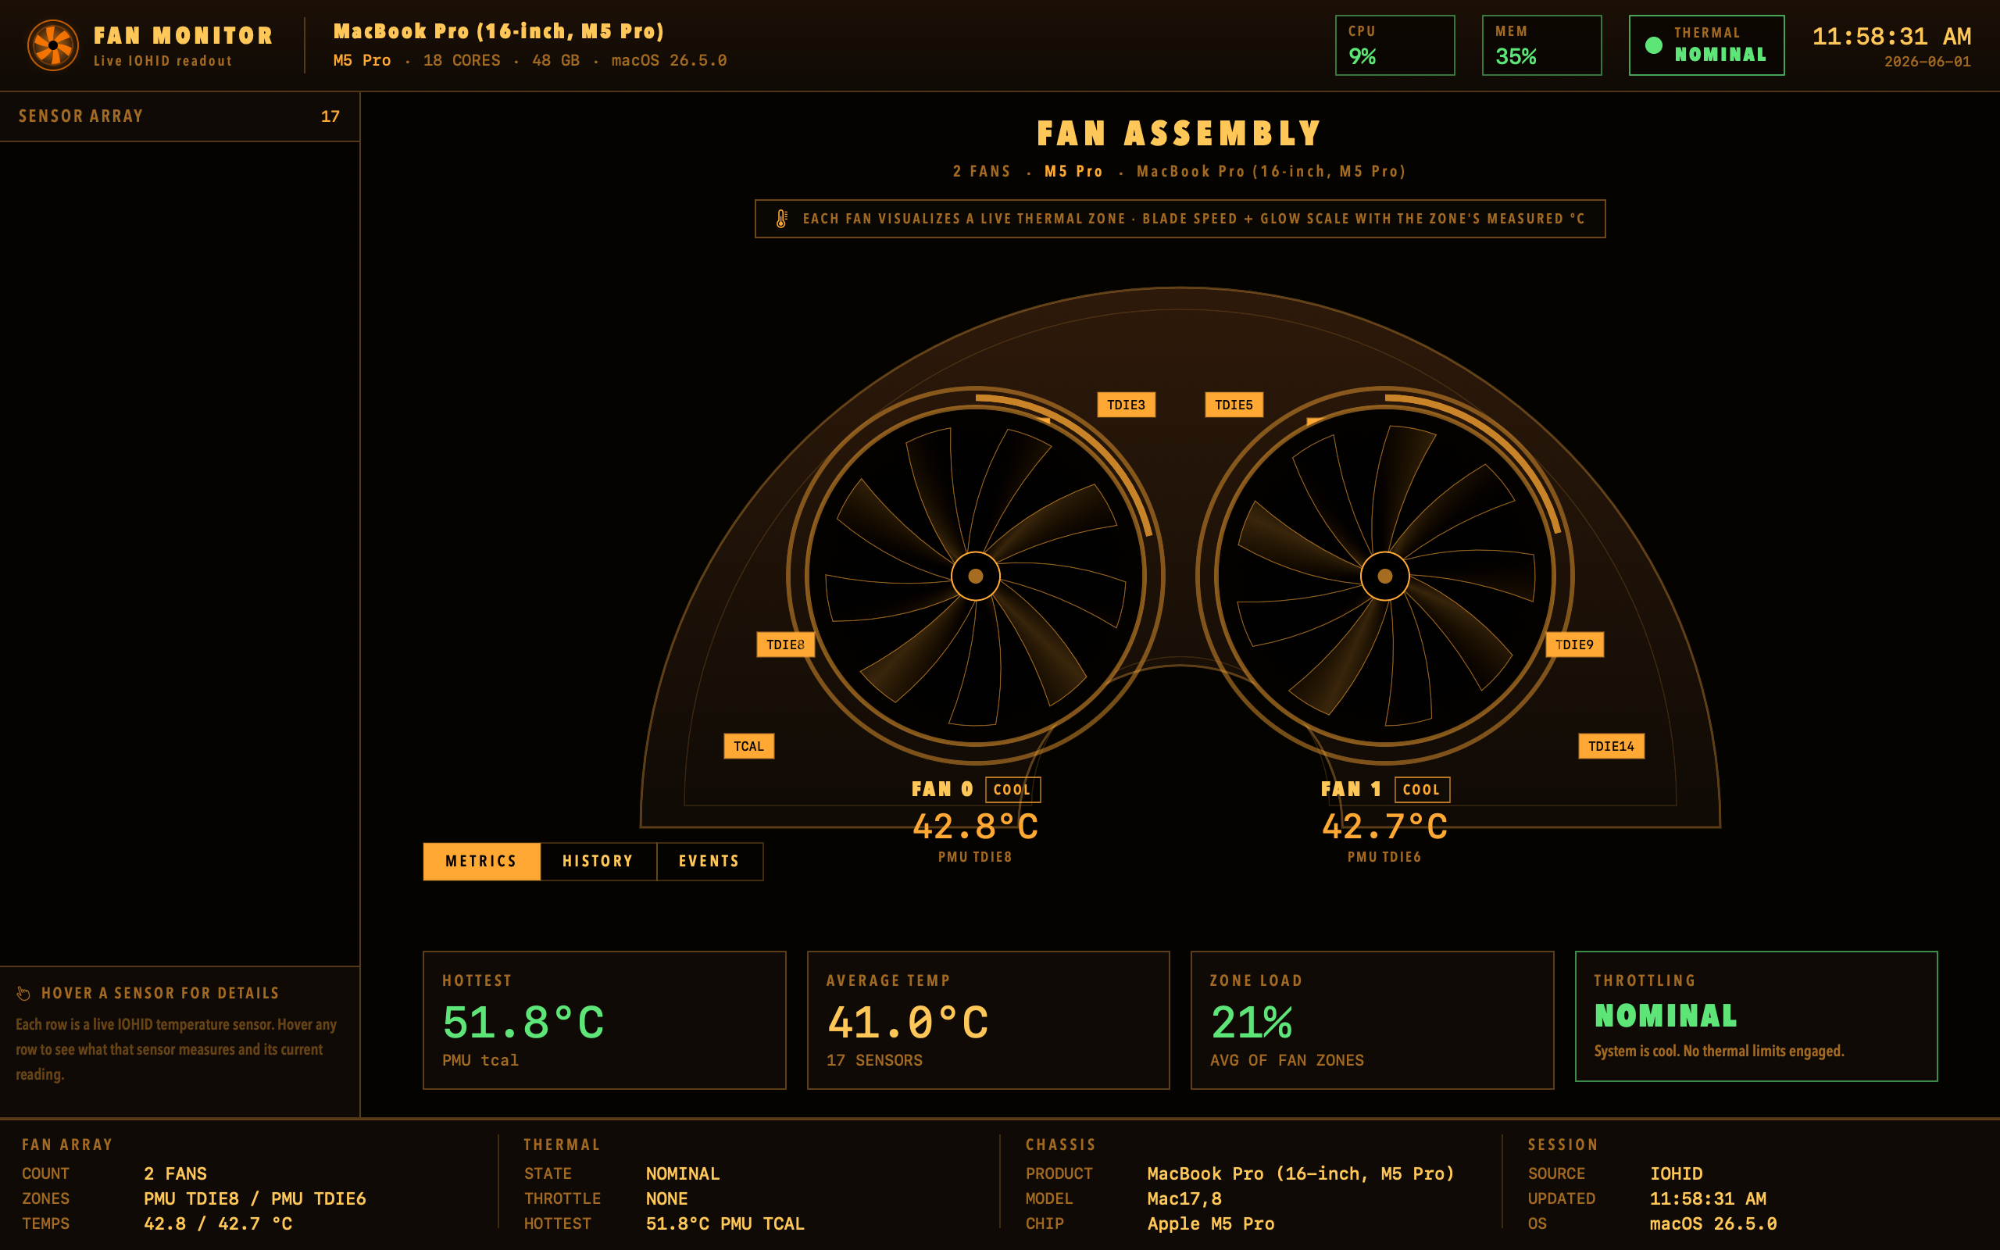
Task: Click the date 2026-06-01
Action: [1927, 62]
